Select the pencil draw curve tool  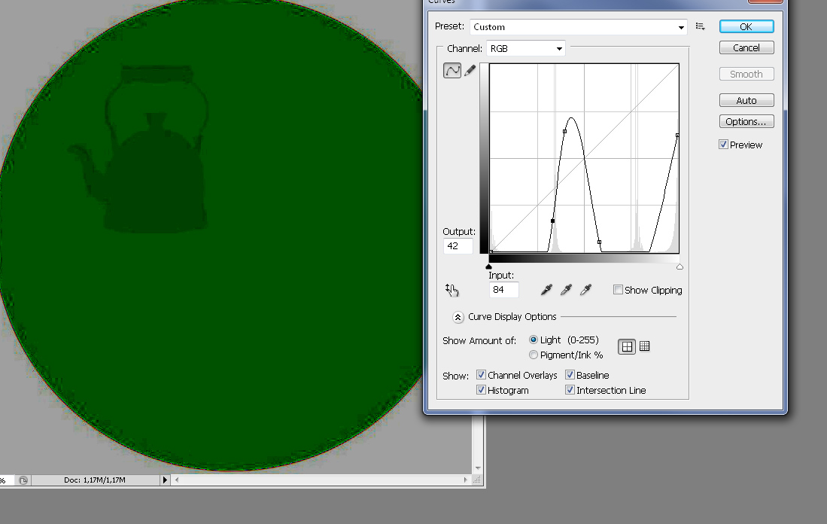(x=470, y=70)
